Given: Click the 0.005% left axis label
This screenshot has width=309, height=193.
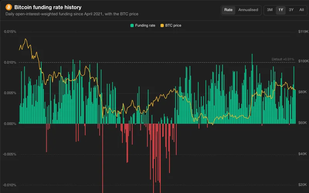Looking at the screenshot, I should 10,93.
